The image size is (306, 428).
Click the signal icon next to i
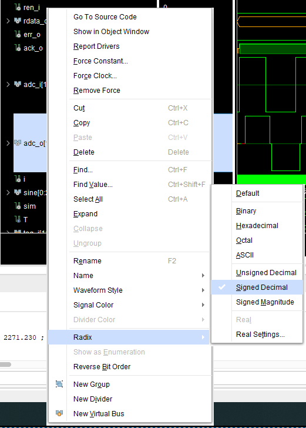click(18, 179)
